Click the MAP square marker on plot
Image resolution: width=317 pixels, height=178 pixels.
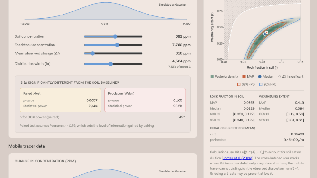point(267,32)
